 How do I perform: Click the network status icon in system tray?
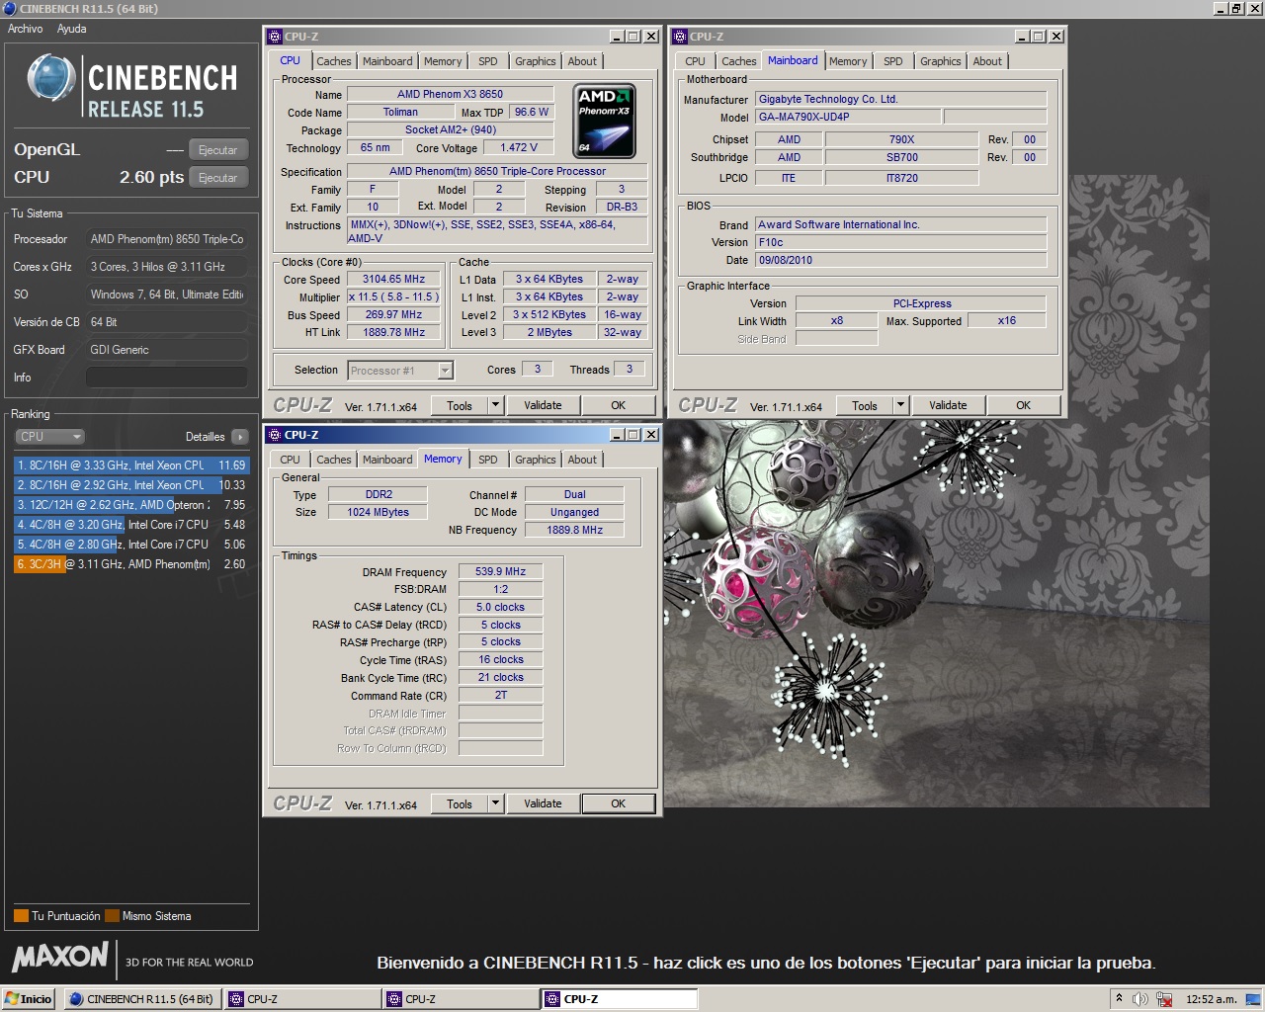click(x=1164, y=999)
